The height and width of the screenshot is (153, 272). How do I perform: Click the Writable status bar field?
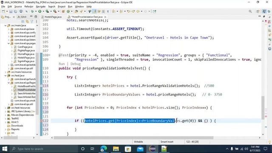point(138,142)
